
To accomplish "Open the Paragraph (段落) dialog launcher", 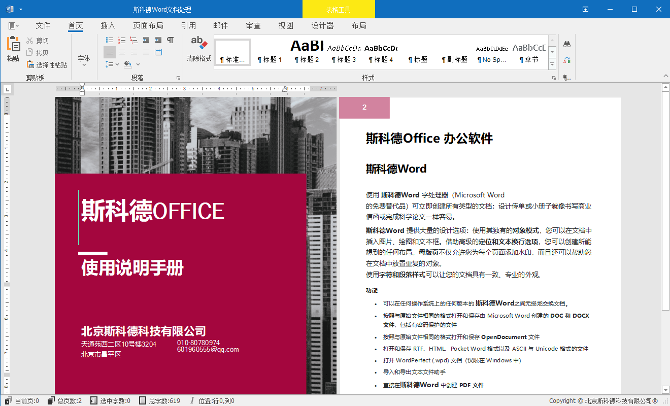I will pos(178,78).
